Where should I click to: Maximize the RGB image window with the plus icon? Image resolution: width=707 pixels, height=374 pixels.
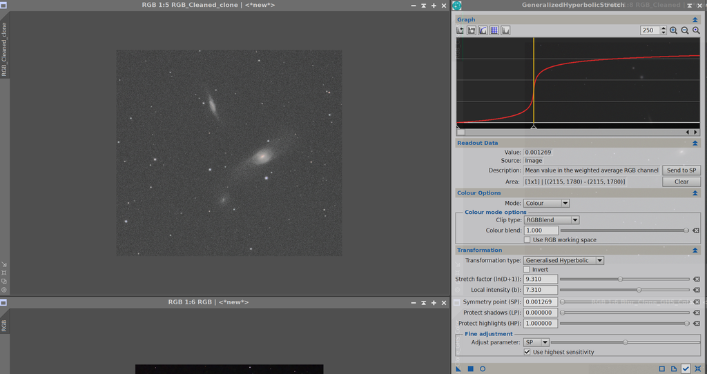(434, 303)
